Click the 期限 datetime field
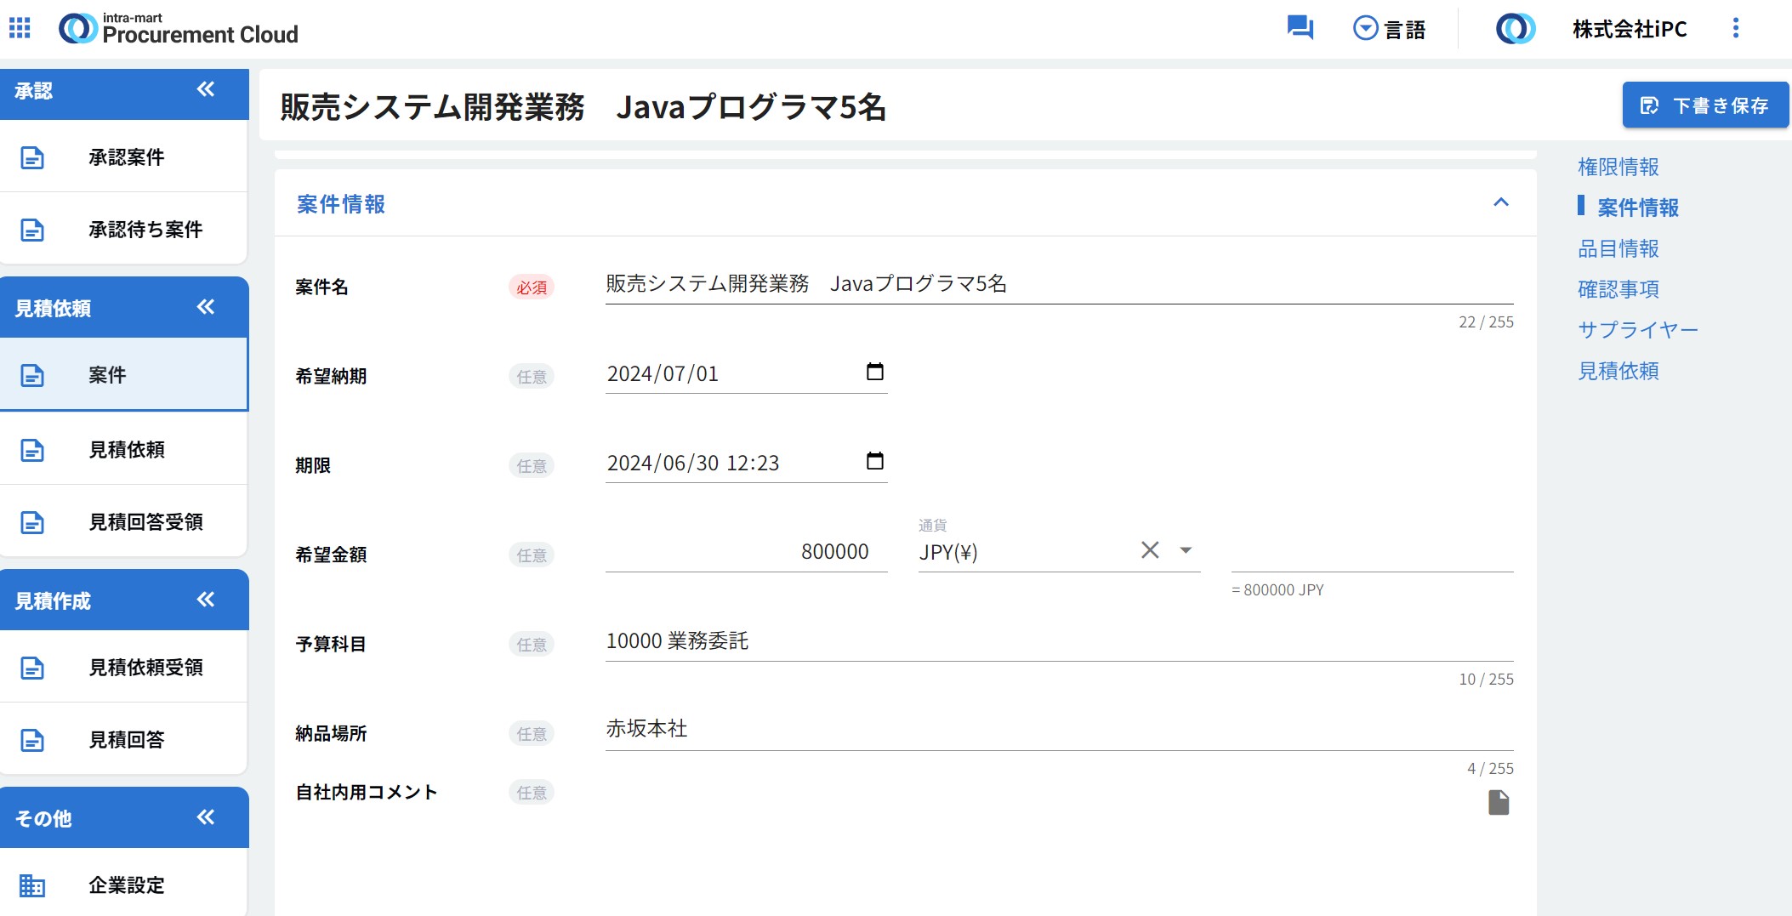1792x916 pixels. coord(746,464)
